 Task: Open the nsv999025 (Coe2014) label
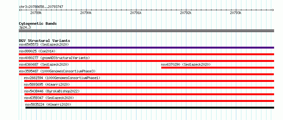tap(37, 51)
